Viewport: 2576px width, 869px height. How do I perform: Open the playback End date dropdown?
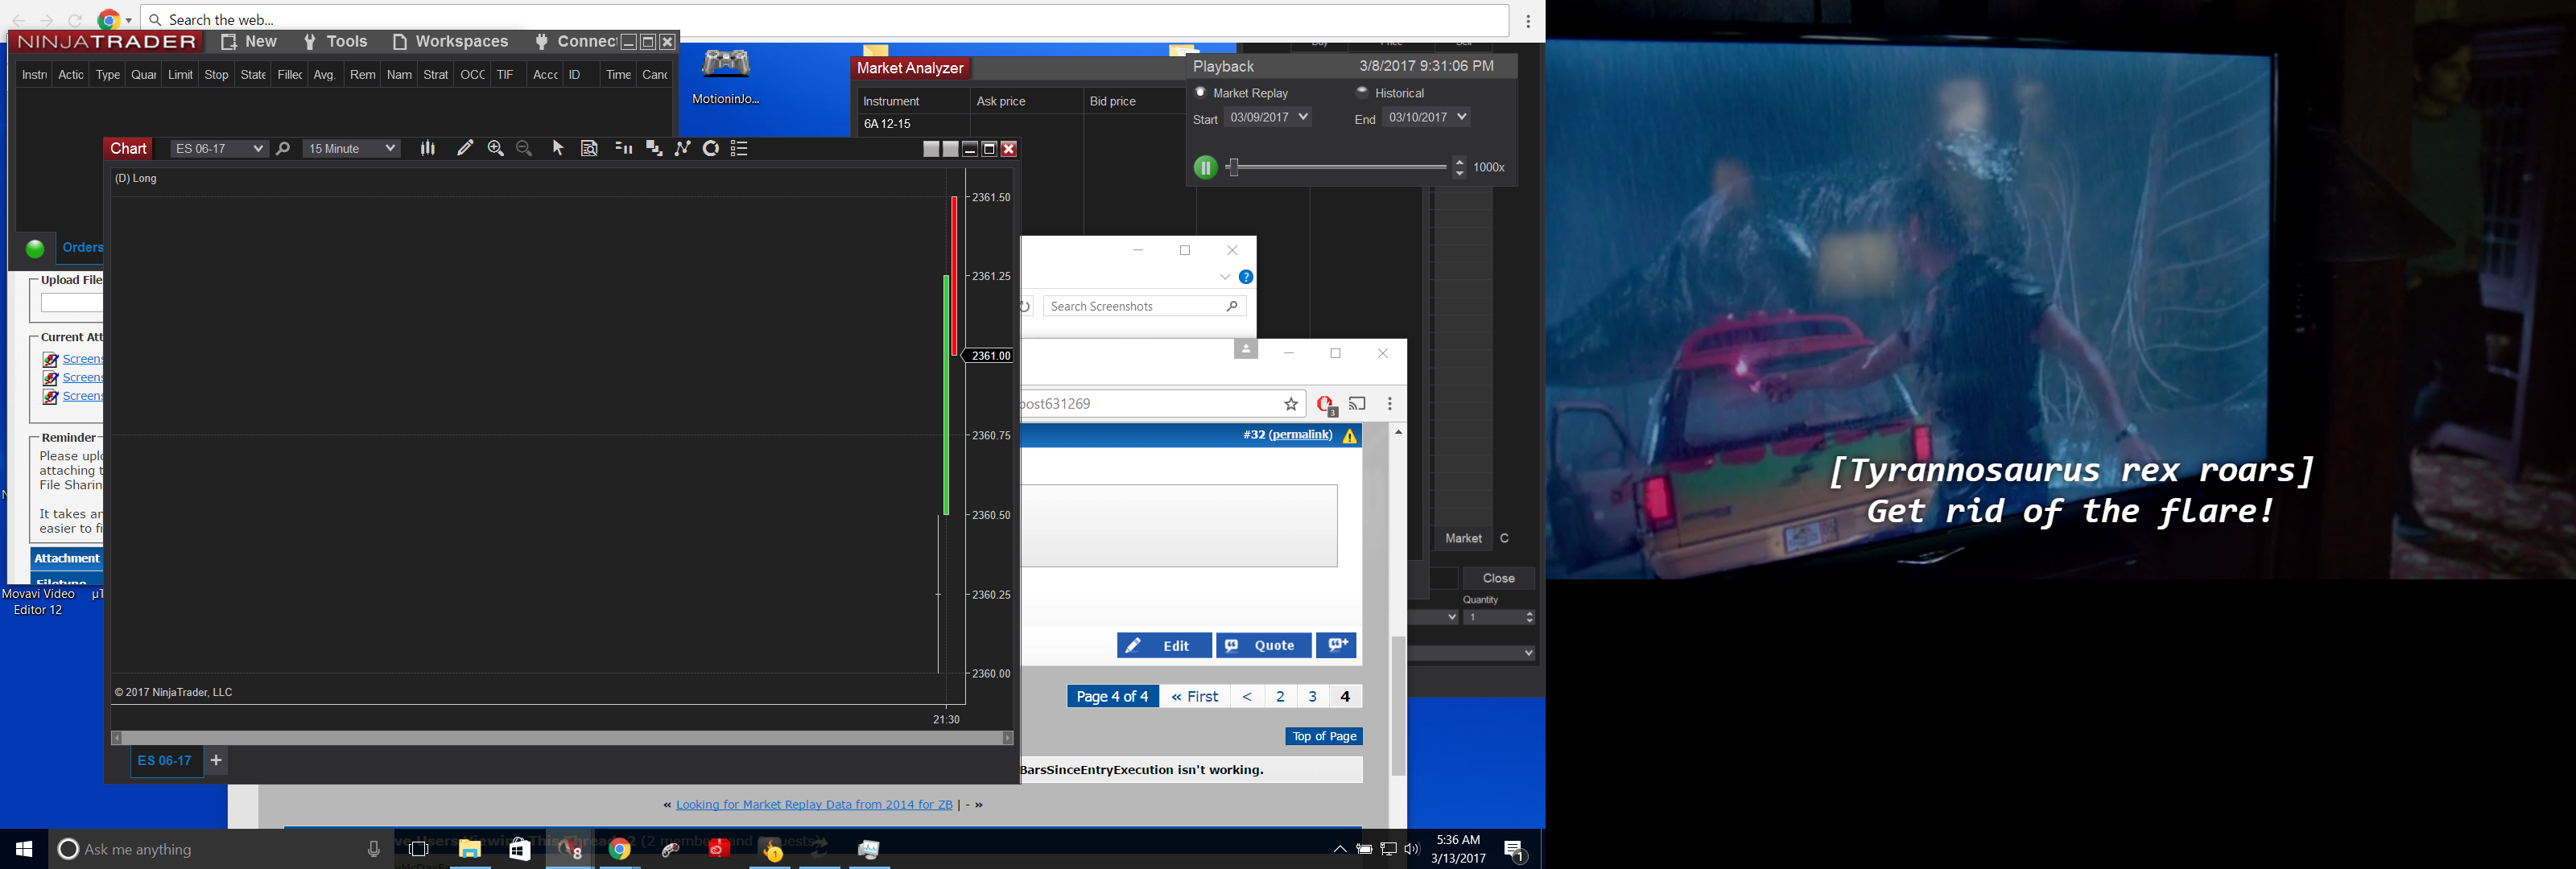[1426, 117]
